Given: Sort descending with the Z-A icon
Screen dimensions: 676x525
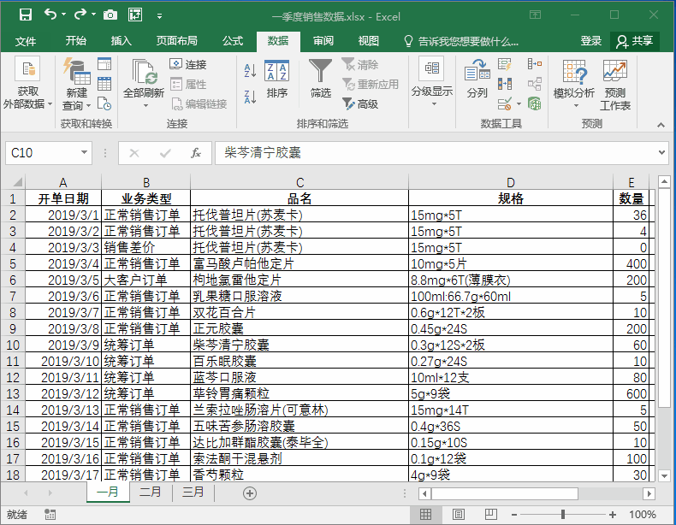Looking at the screenshot, I should point(250,97).
